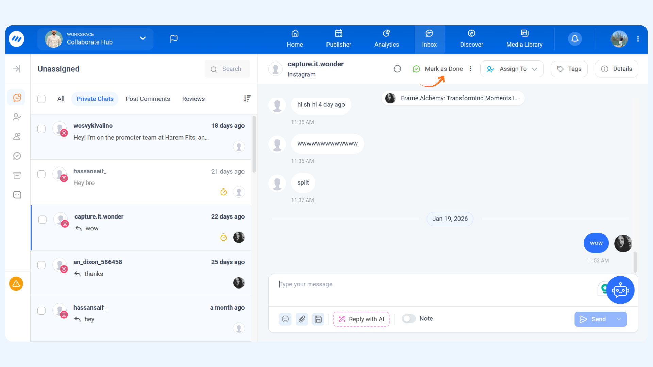Select the wosvykivailno conversation checkbox
The image size is (653, 367).
click(41, 129)
